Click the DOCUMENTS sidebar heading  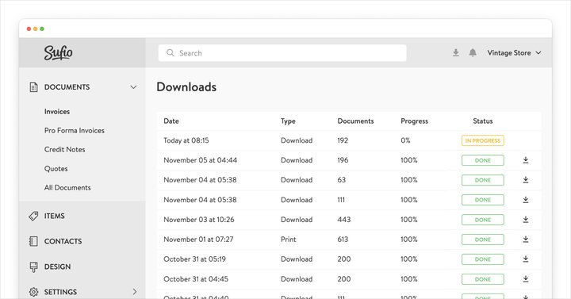pos(67,87)
